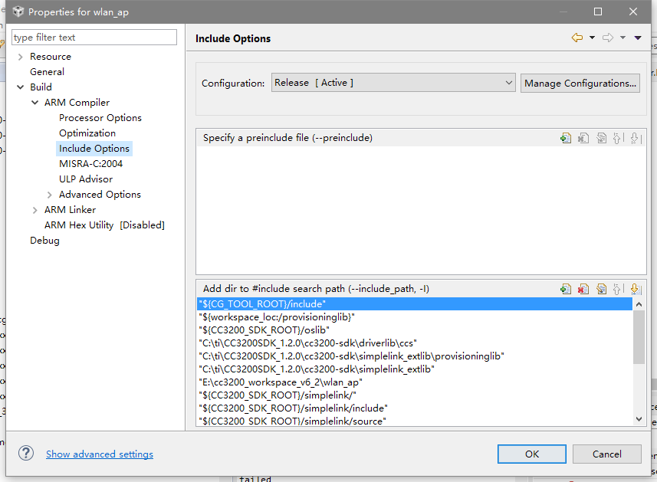Select MISRA-C:2004 in the tree

tap(90, 164)
